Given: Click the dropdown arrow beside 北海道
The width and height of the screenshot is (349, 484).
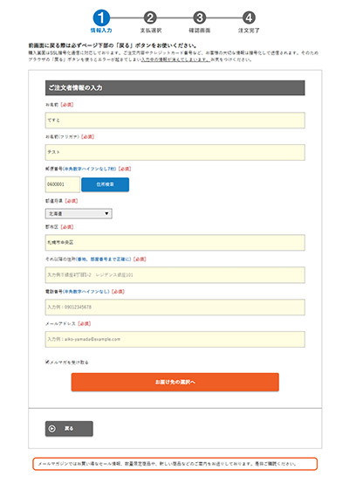Looking at the screenshot, I should [x=106, y=213].
